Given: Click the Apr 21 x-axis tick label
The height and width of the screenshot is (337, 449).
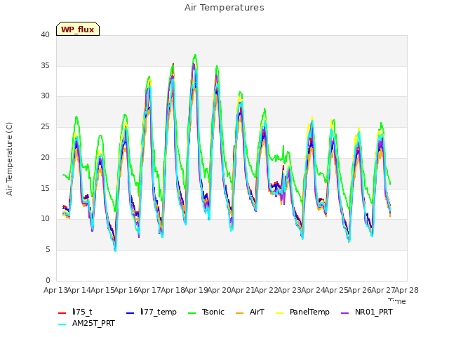Looking at the screenshot, I should click(243, 290).
